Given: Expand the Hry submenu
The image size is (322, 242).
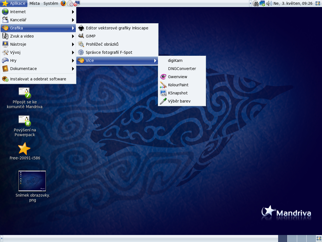Looking at the screenshot, I should (38, 61).
